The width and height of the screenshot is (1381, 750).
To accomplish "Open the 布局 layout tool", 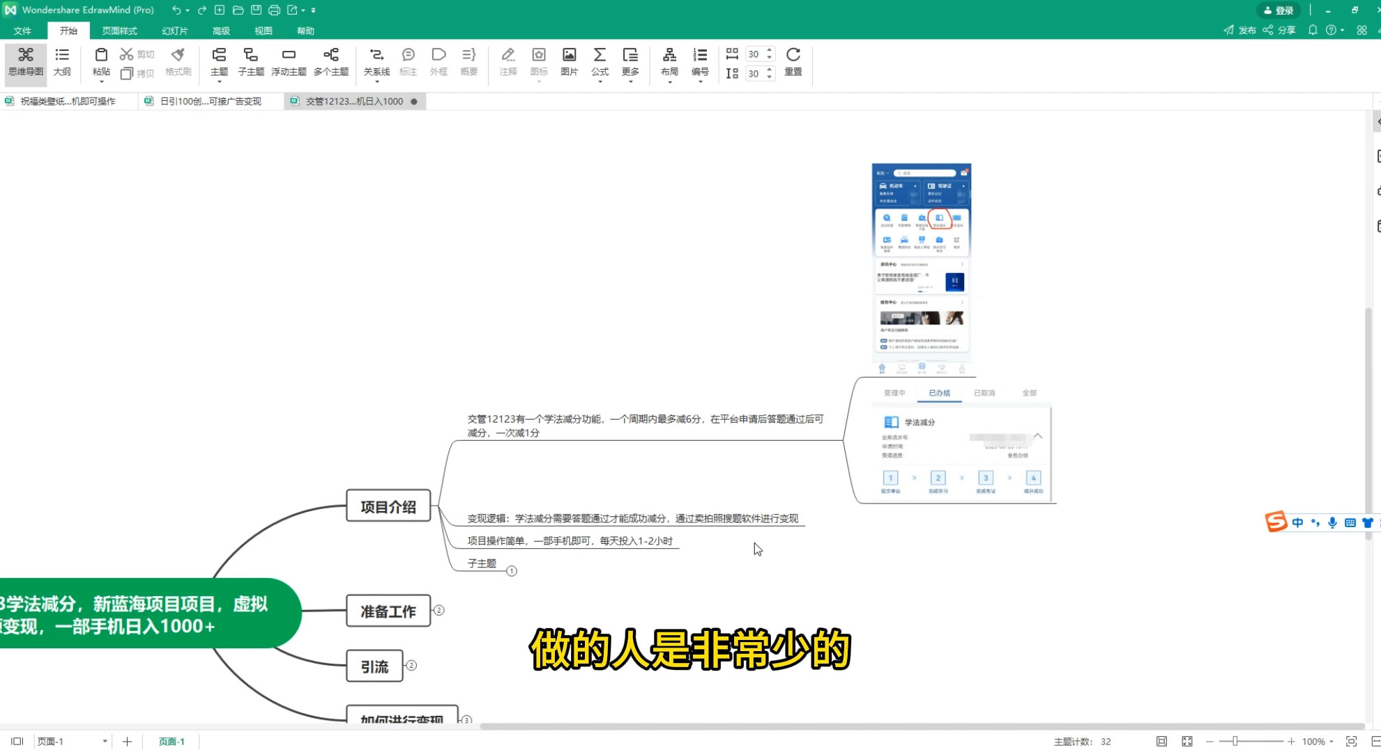I will click(669, 63).
